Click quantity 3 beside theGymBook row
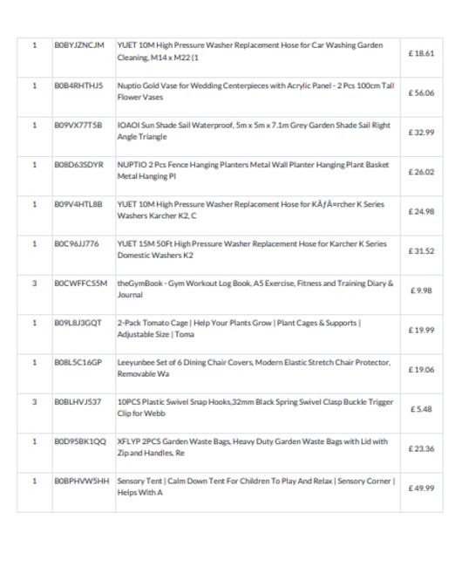The width and height of the screenshot is (455, 567). pyautogui.click(x=35, y=283)
